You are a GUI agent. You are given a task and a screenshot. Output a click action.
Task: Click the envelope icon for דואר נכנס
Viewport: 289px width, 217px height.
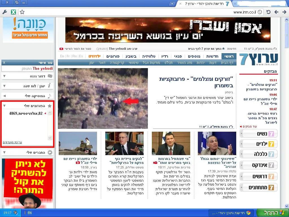point(50,76)
